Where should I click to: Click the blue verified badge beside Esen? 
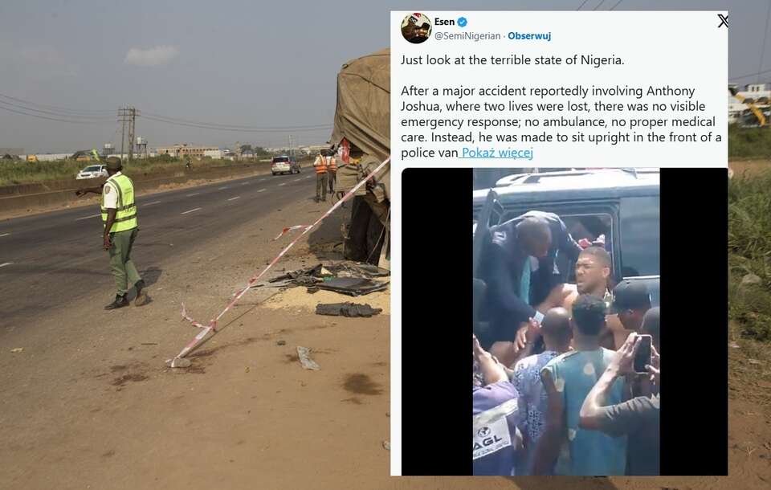tap(463, 22)
